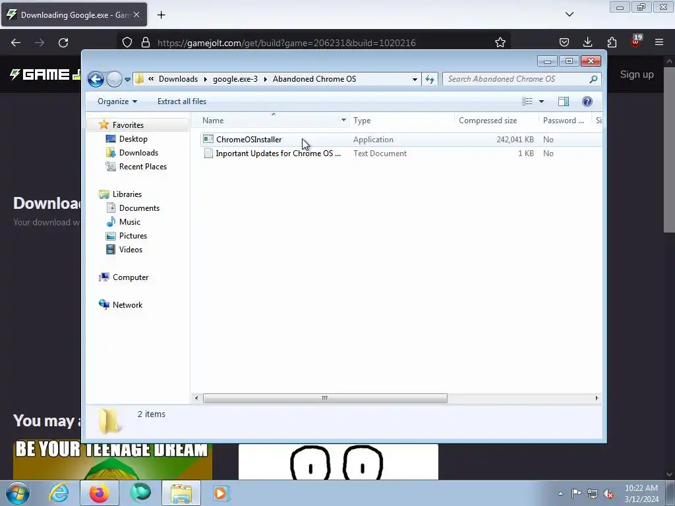Click the file list right scroll arrow
Viewport: 675px width, 506px height.
point(597,399)
